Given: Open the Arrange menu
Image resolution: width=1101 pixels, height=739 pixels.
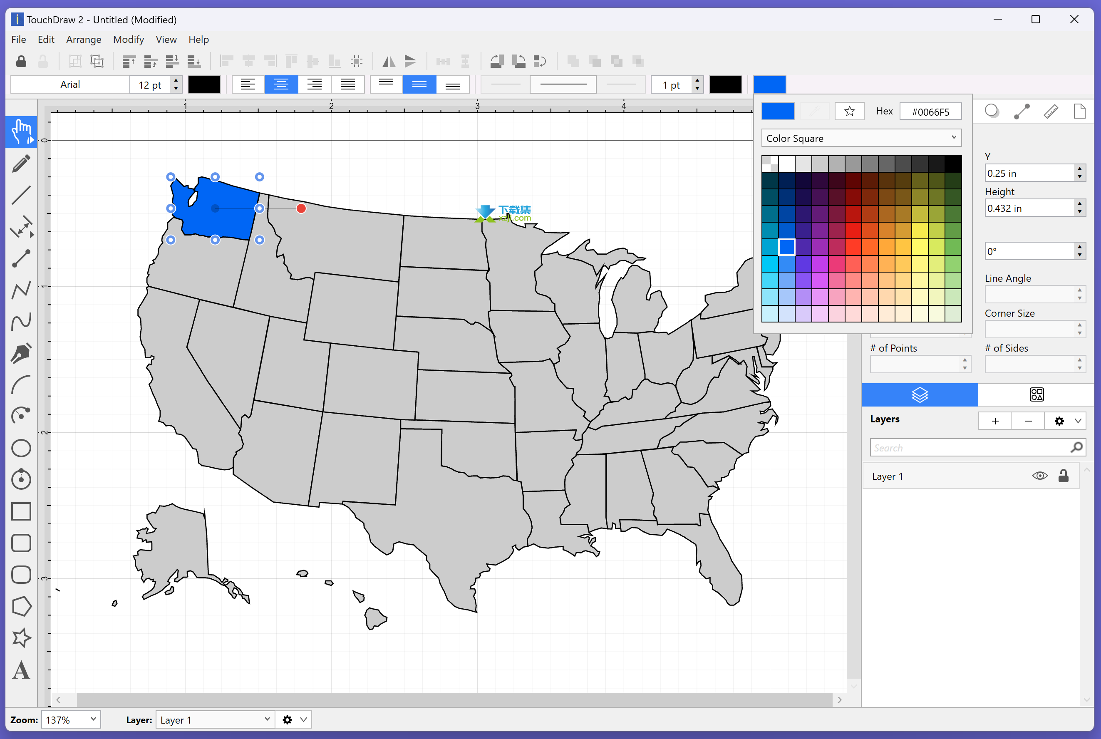Looking at the screenshot, I should tap(83, 38).
